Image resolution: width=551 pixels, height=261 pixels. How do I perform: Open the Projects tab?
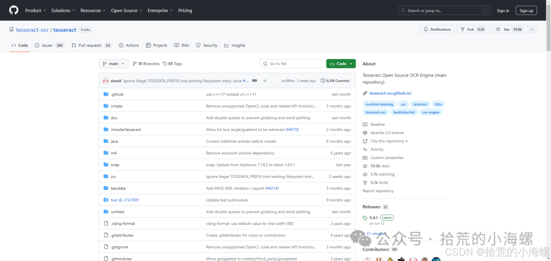coord(157,45)
